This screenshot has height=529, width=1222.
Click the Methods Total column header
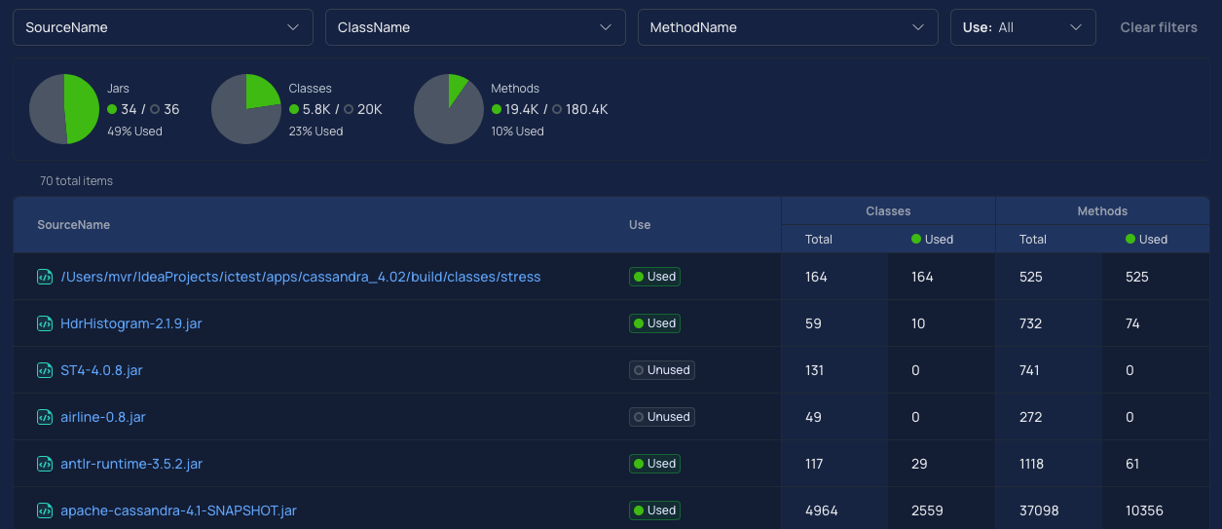[1033, 239]
